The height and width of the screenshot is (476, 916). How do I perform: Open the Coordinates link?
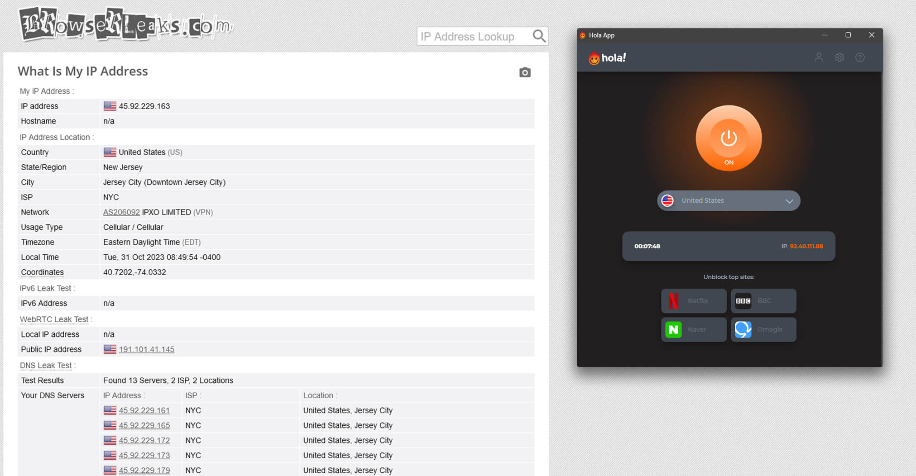click(42, 272)
